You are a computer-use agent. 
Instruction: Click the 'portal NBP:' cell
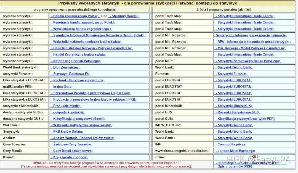[x=183, y=61]
